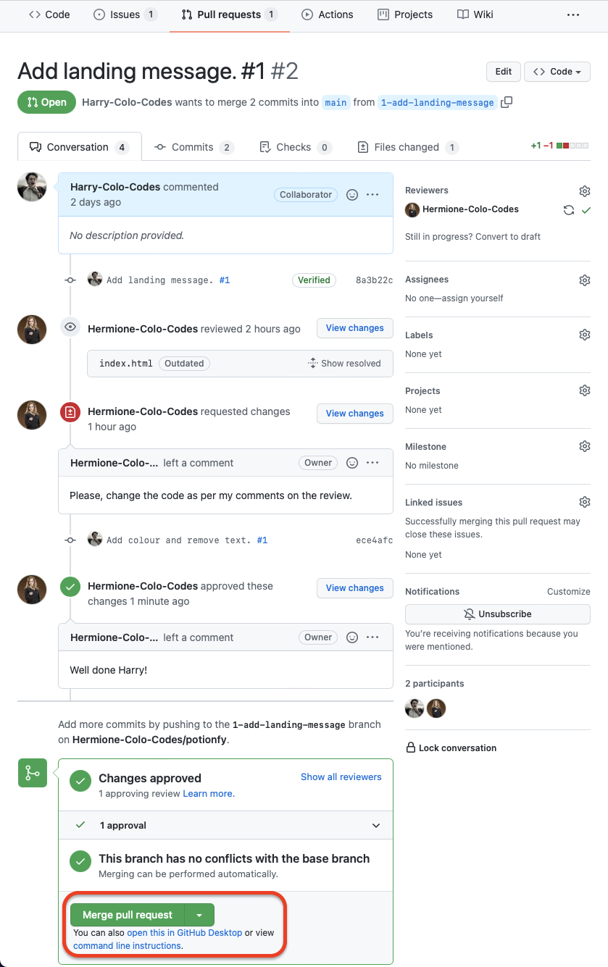Unsubscribe from pull request notifications
Screen dimensions: 608x967
point(497,614)
